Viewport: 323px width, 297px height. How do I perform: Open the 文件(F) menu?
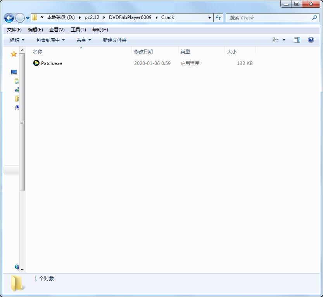point(14,30)
